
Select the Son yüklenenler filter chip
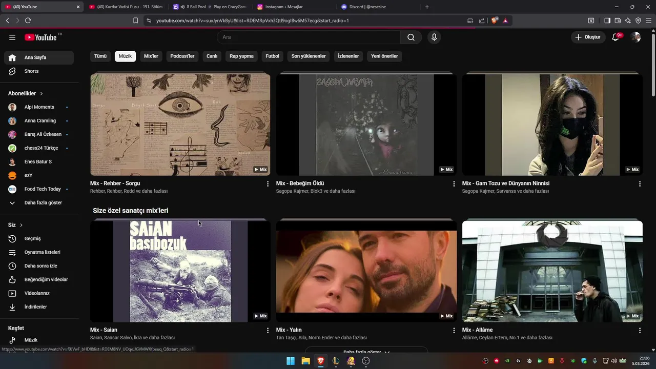pos(309,56)
